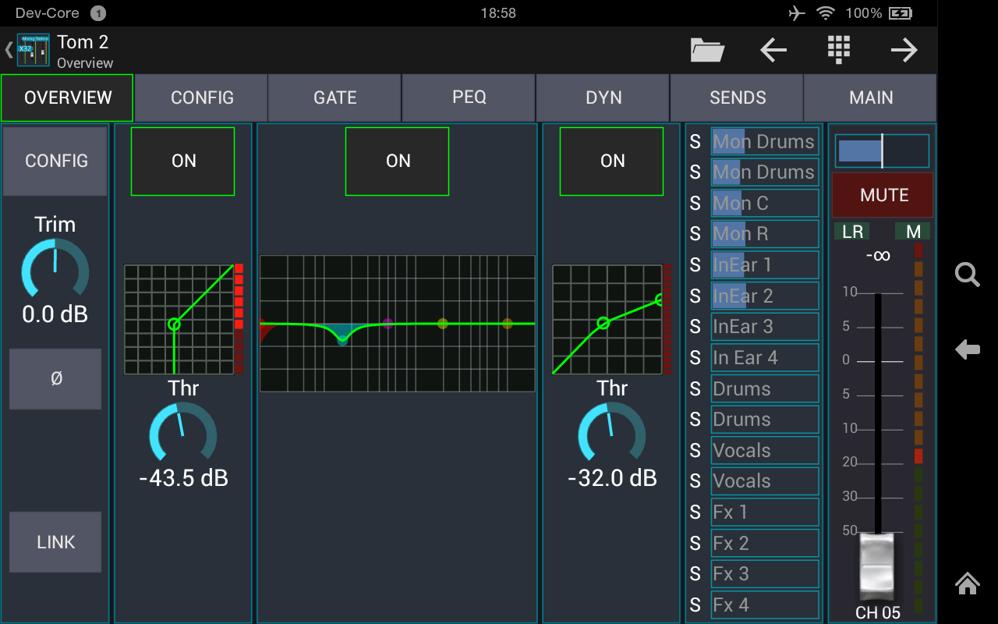
Task: Open the channel keypad selector icon
Action: pyautogui.click(x=838, y=49)
